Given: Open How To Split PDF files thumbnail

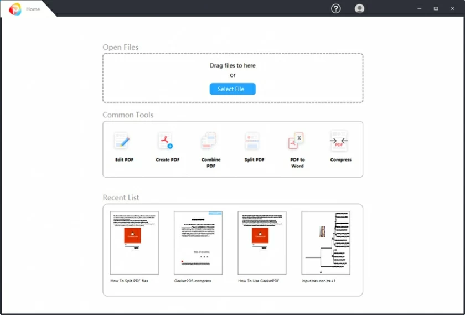Looking at the screenshot, I should tap(135, 242).
